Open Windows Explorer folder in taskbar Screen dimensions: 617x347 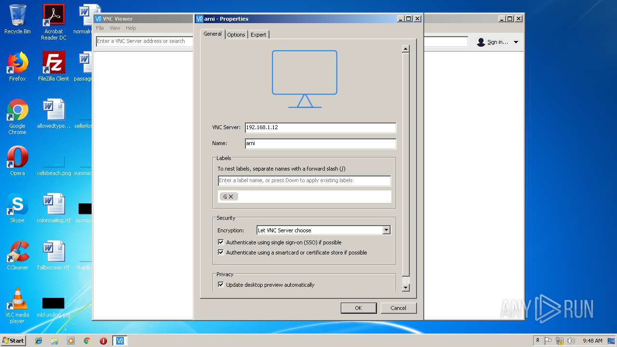point(54,341)
